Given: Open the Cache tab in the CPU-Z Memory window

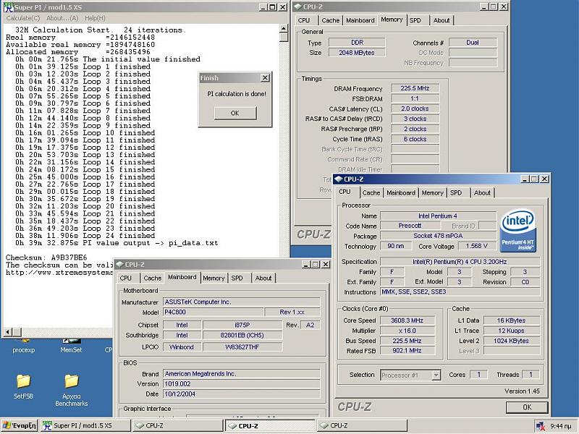Looking at the screenshot, I should [x=330, y=20].
